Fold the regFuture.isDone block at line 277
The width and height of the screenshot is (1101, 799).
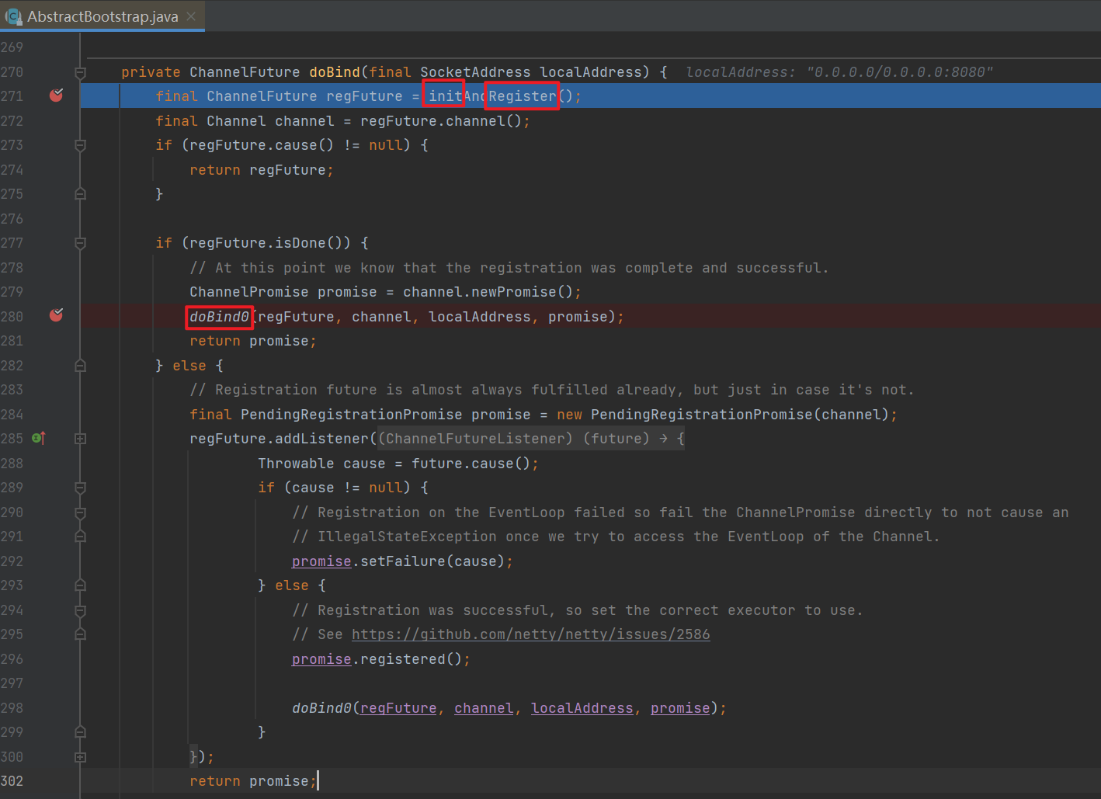point(80,243)
